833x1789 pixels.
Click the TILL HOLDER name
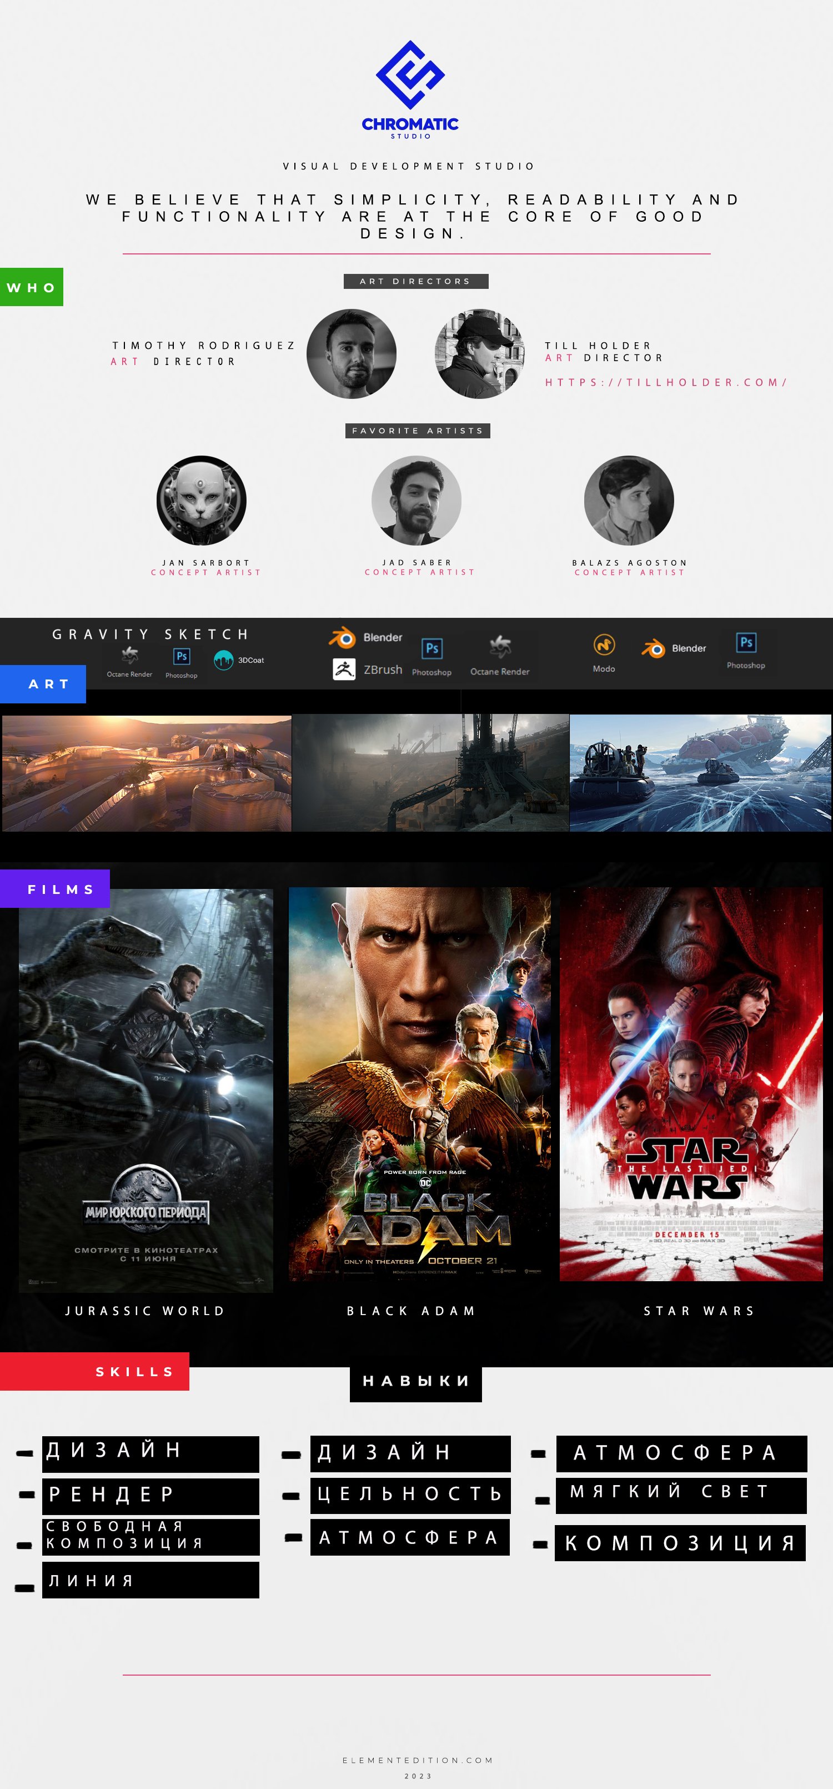click(x=599, y=345)
